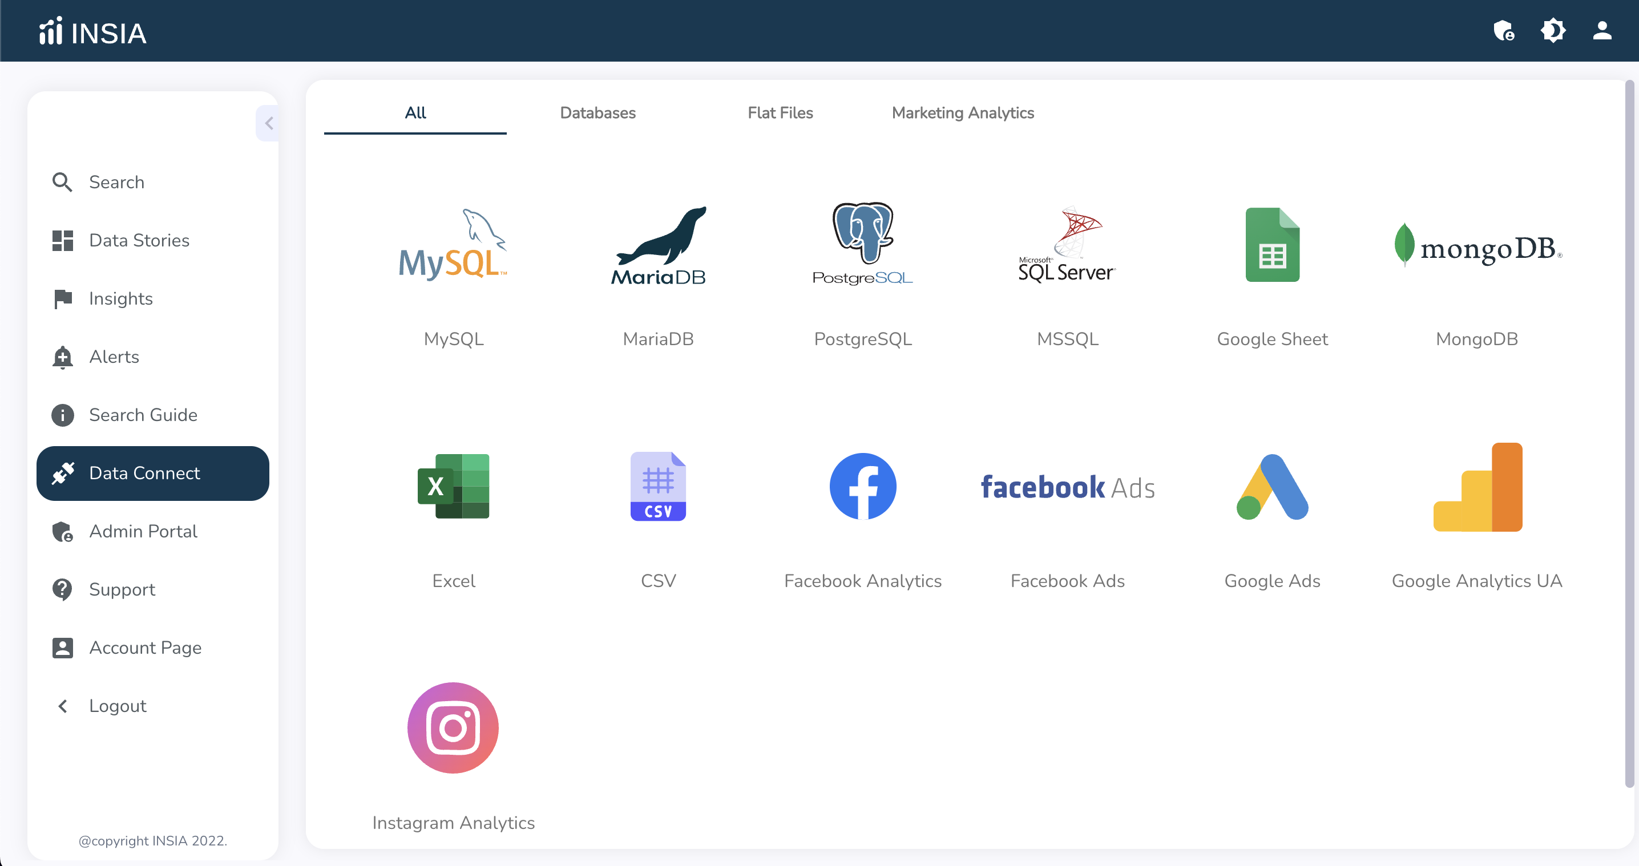Switch to the Flat Files tab

click(x=780, y=112)
